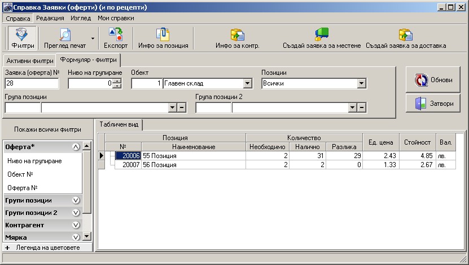Open the Група позиции 2 dropdown arrow
469x265 pixels.
(352, 107)
